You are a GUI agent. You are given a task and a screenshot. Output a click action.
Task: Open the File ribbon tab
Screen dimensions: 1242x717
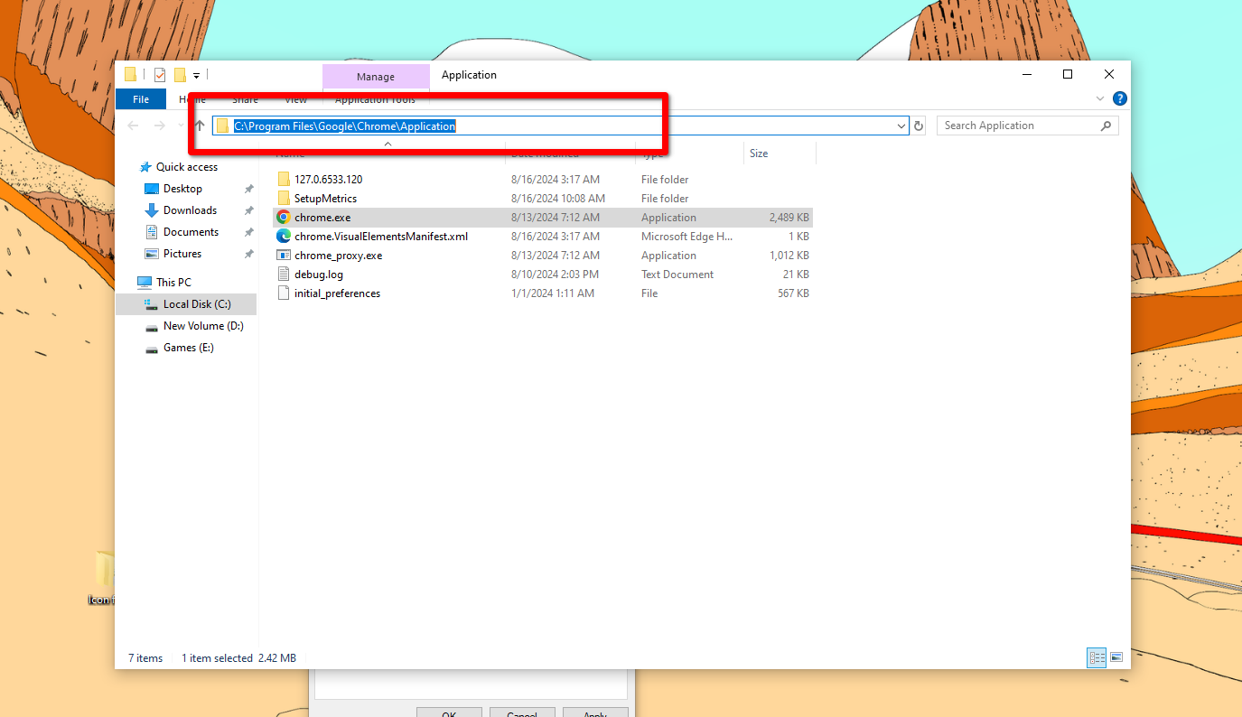pos(141,99)
